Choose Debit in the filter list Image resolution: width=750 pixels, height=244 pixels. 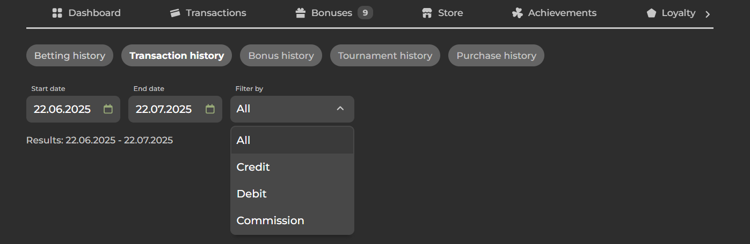[x=252, y=194]
